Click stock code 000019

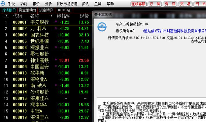[x=20, y=117]
